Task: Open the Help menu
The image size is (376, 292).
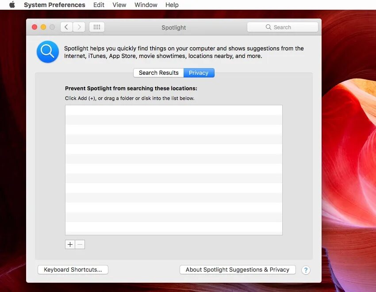Action: click(172, 5)
